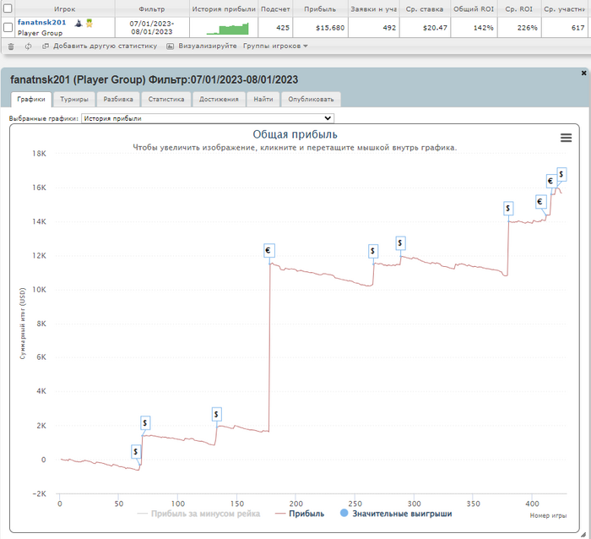
Task: Click the count value 425
Action: pyautogui.click(x=283, y=28)
